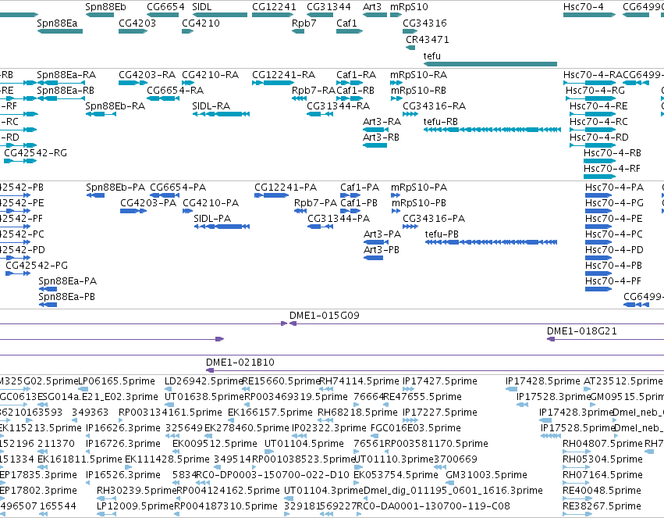Click the "Spn88Ea" gene label

[x=57, y=23]
